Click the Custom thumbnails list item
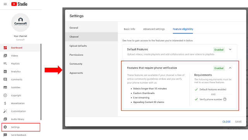The image size is (248, 140). (x=144, y=93)
